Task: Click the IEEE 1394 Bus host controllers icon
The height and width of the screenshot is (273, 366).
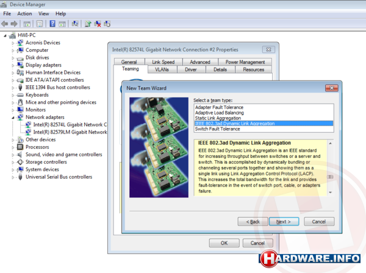Action: pos(20,87)
